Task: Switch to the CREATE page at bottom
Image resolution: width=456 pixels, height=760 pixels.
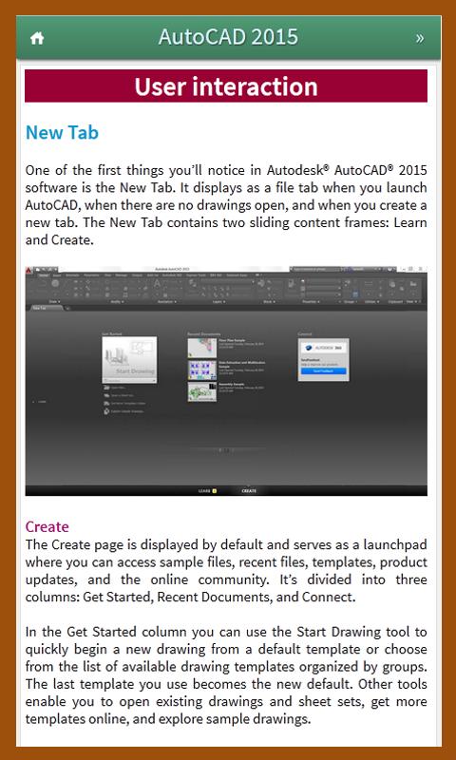Action: pyautogui.click(x=249, y=491)
